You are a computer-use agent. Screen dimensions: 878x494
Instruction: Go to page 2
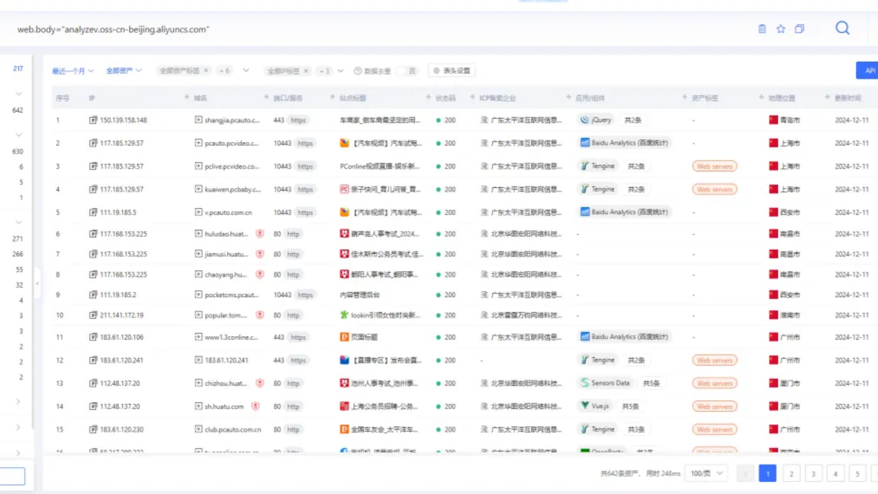click(791, 473)
